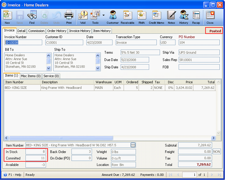View the Invoice History tab
225x180 pixels.
click(80, 31)
